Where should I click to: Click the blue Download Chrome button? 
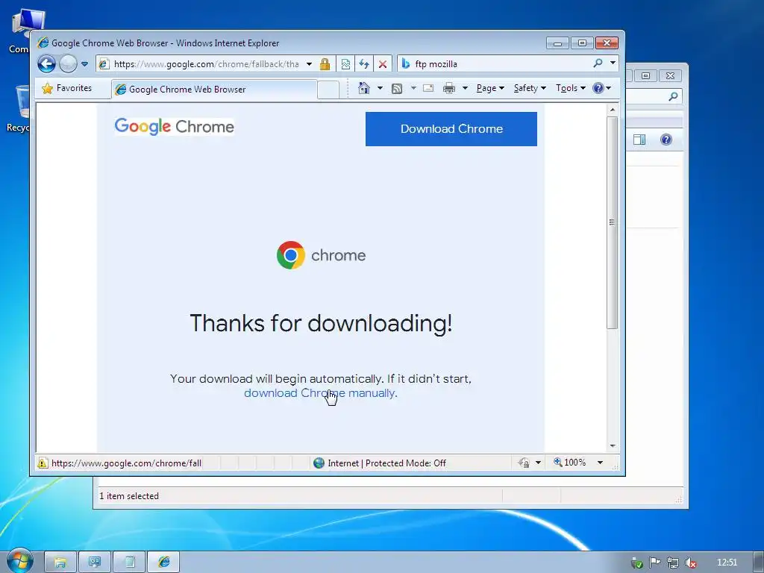[x=451, y=129]
